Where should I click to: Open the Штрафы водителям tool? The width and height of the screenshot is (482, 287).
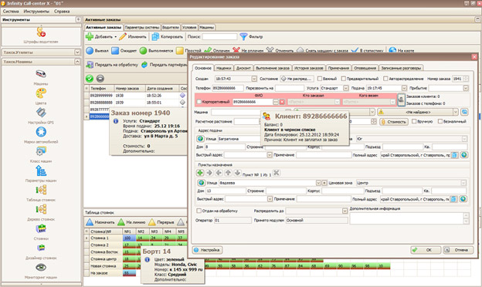click(41, 35)
